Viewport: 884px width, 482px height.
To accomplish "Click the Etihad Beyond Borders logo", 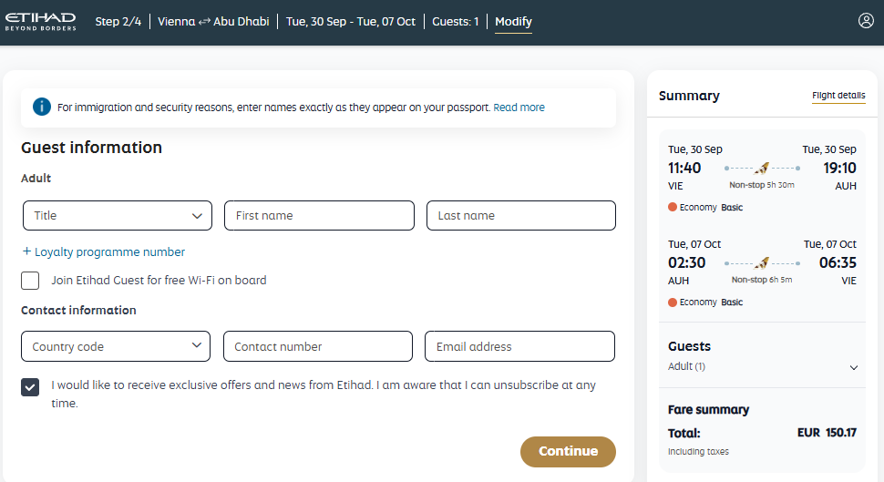I will 40,22.
